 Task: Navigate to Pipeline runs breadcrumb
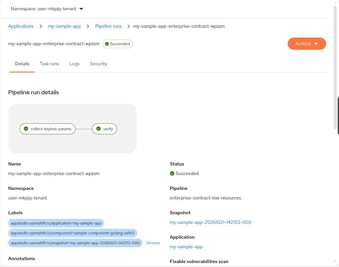click(108, 26)
